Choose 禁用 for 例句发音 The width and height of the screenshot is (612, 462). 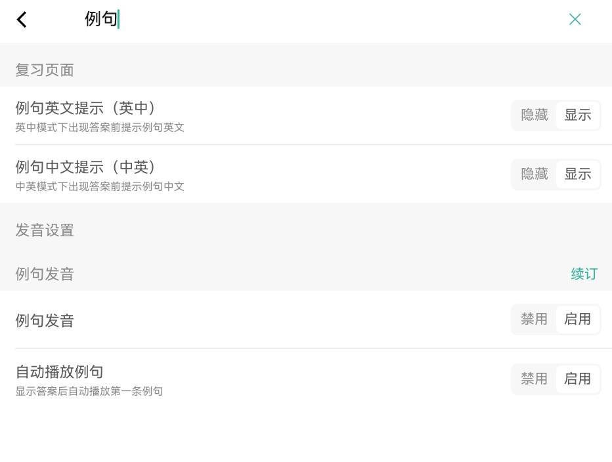coord(534,320)
